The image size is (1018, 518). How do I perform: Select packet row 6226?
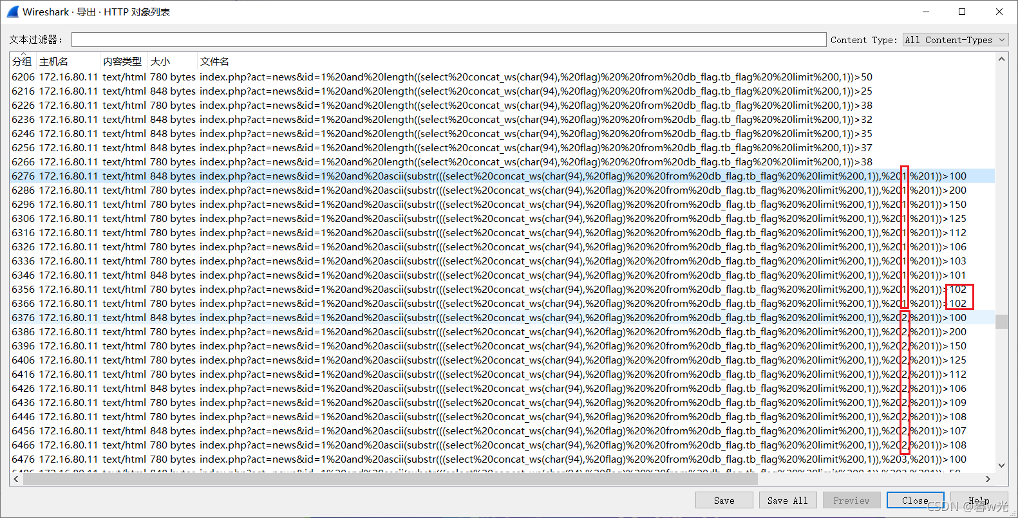502,105
